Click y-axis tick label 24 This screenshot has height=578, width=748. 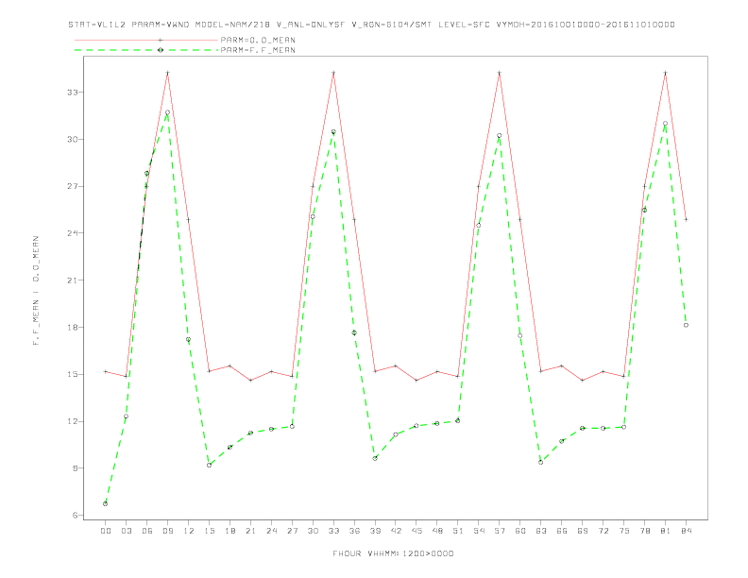[x=72, y=233]
